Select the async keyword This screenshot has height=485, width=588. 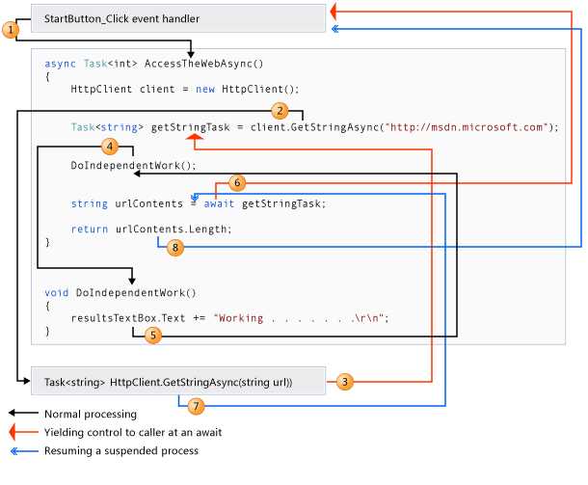(x=60, y=64)
